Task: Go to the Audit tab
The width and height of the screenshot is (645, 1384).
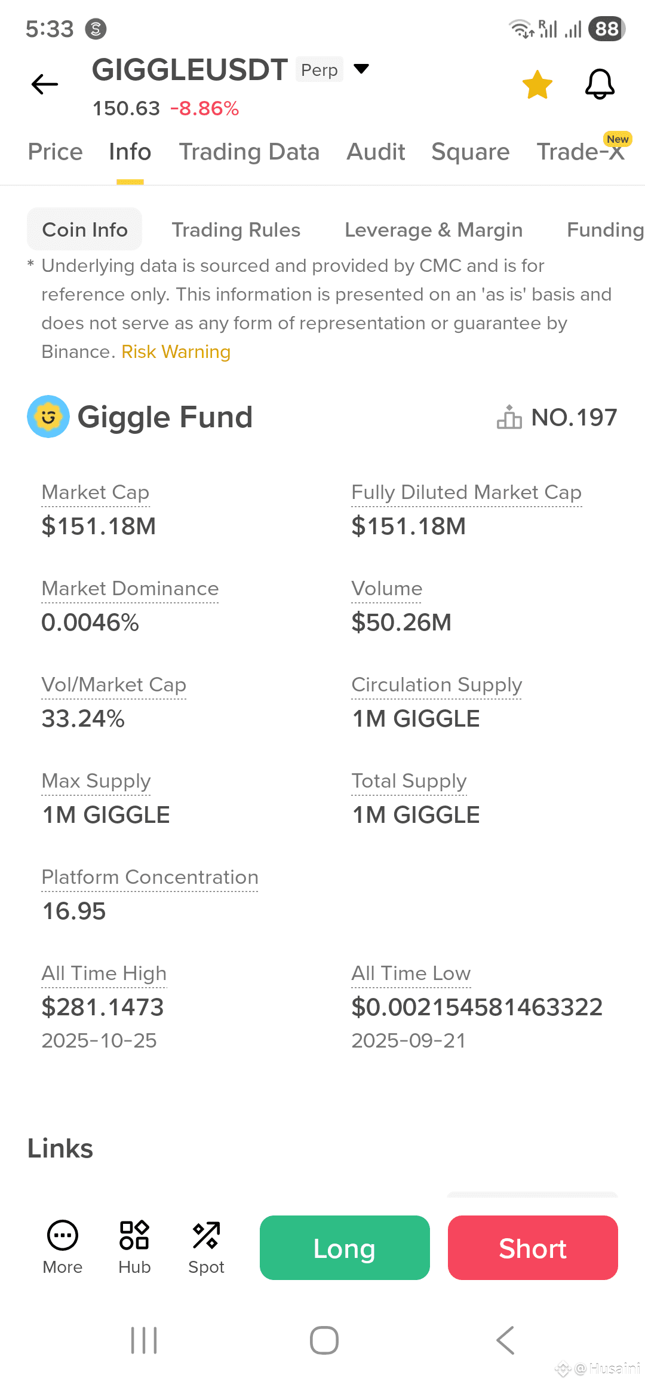Action: [376, 152]
